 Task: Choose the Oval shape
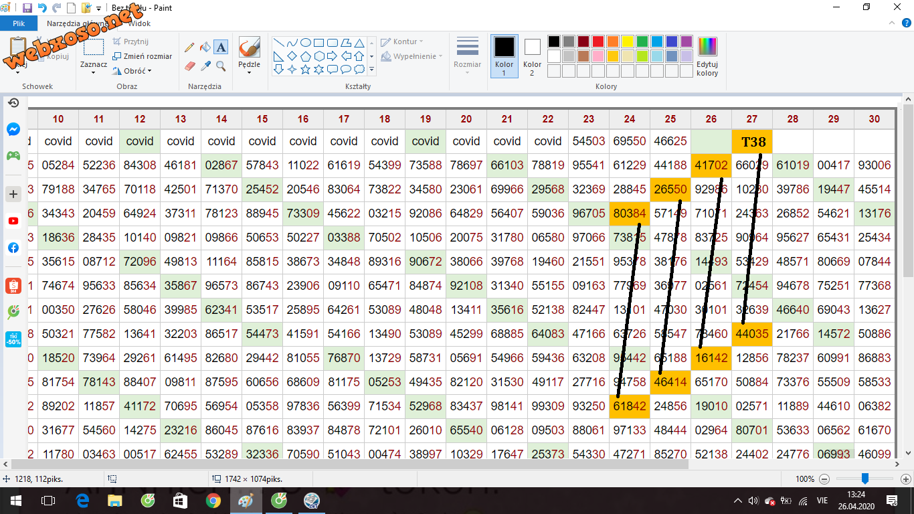click(x=305, y=42)
